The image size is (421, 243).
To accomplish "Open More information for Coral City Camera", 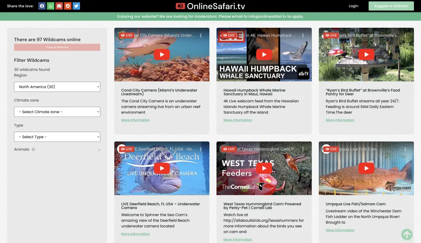I will pyautogui.click(x=135, y=120).
